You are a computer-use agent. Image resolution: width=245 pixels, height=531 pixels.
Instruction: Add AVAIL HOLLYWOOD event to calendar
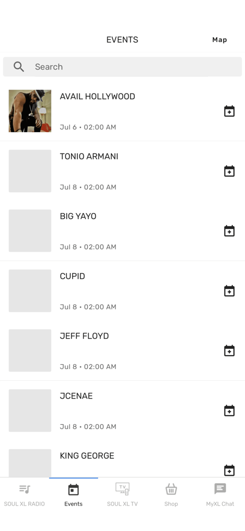[230, 111]
